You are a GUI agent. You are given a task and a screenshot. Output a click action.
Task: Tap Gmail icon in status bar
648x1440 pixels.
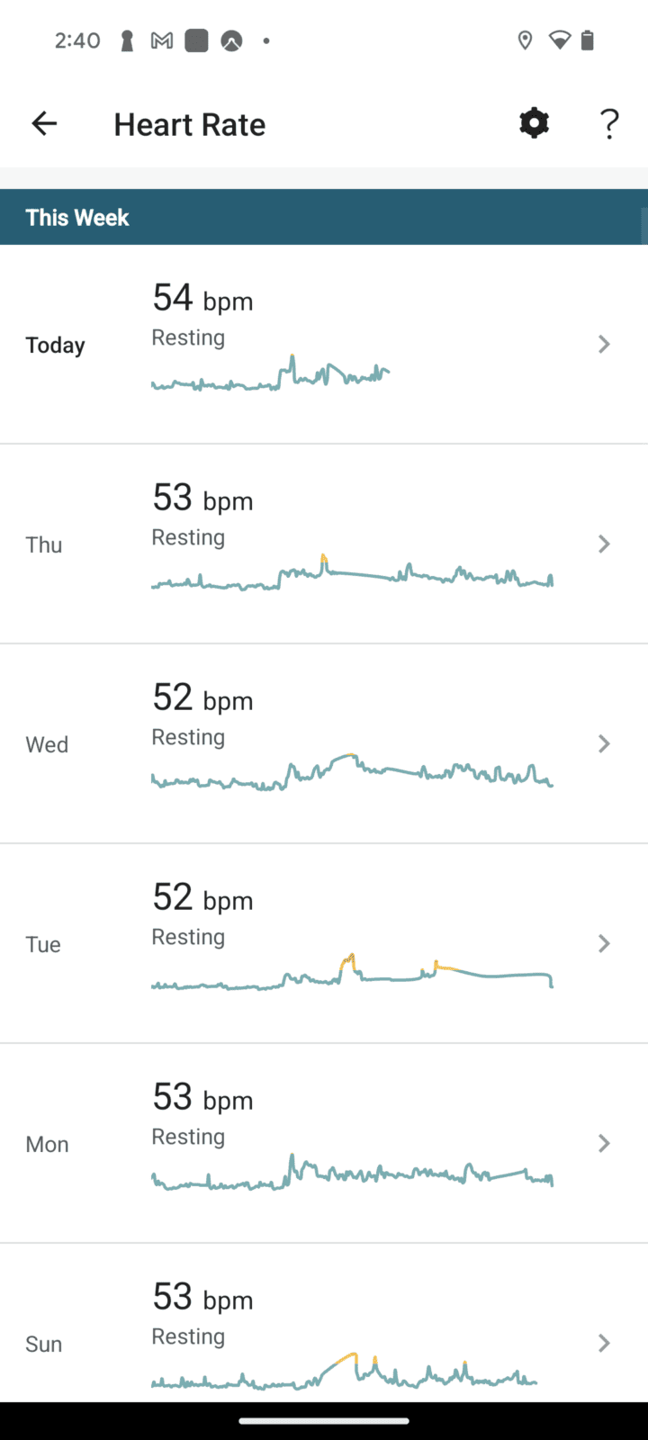[x=162, y=40]
